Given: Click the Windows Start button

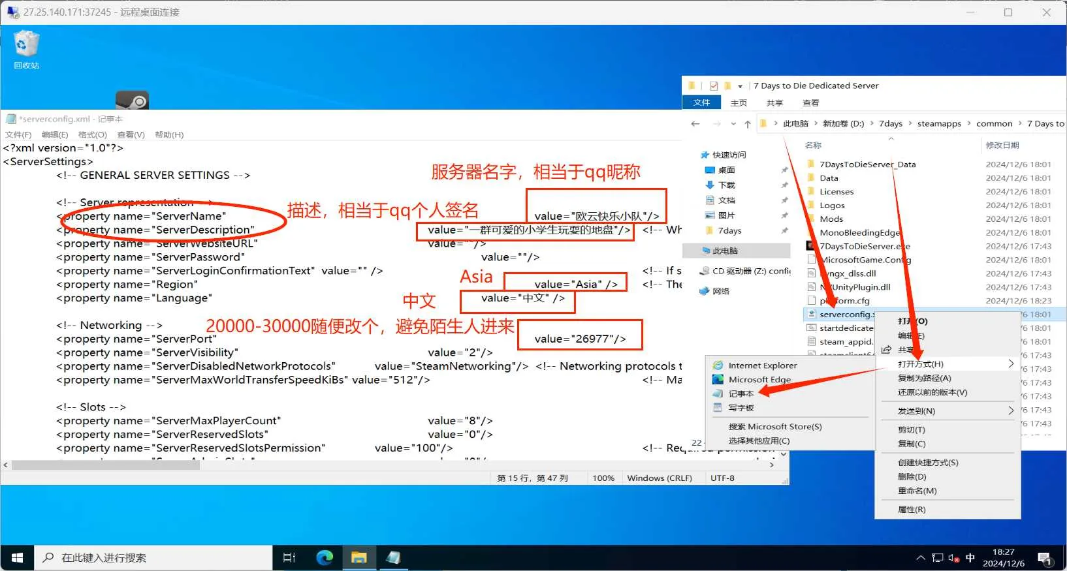Looking at the screenshot, I should (x=17, y=558).
